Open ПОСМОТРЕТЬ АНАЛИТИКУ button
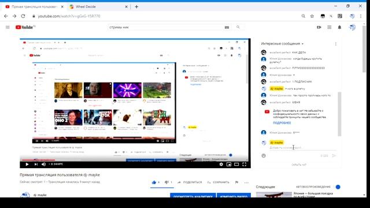This screenshot has width=370, height=208. (x=193, y=195)
